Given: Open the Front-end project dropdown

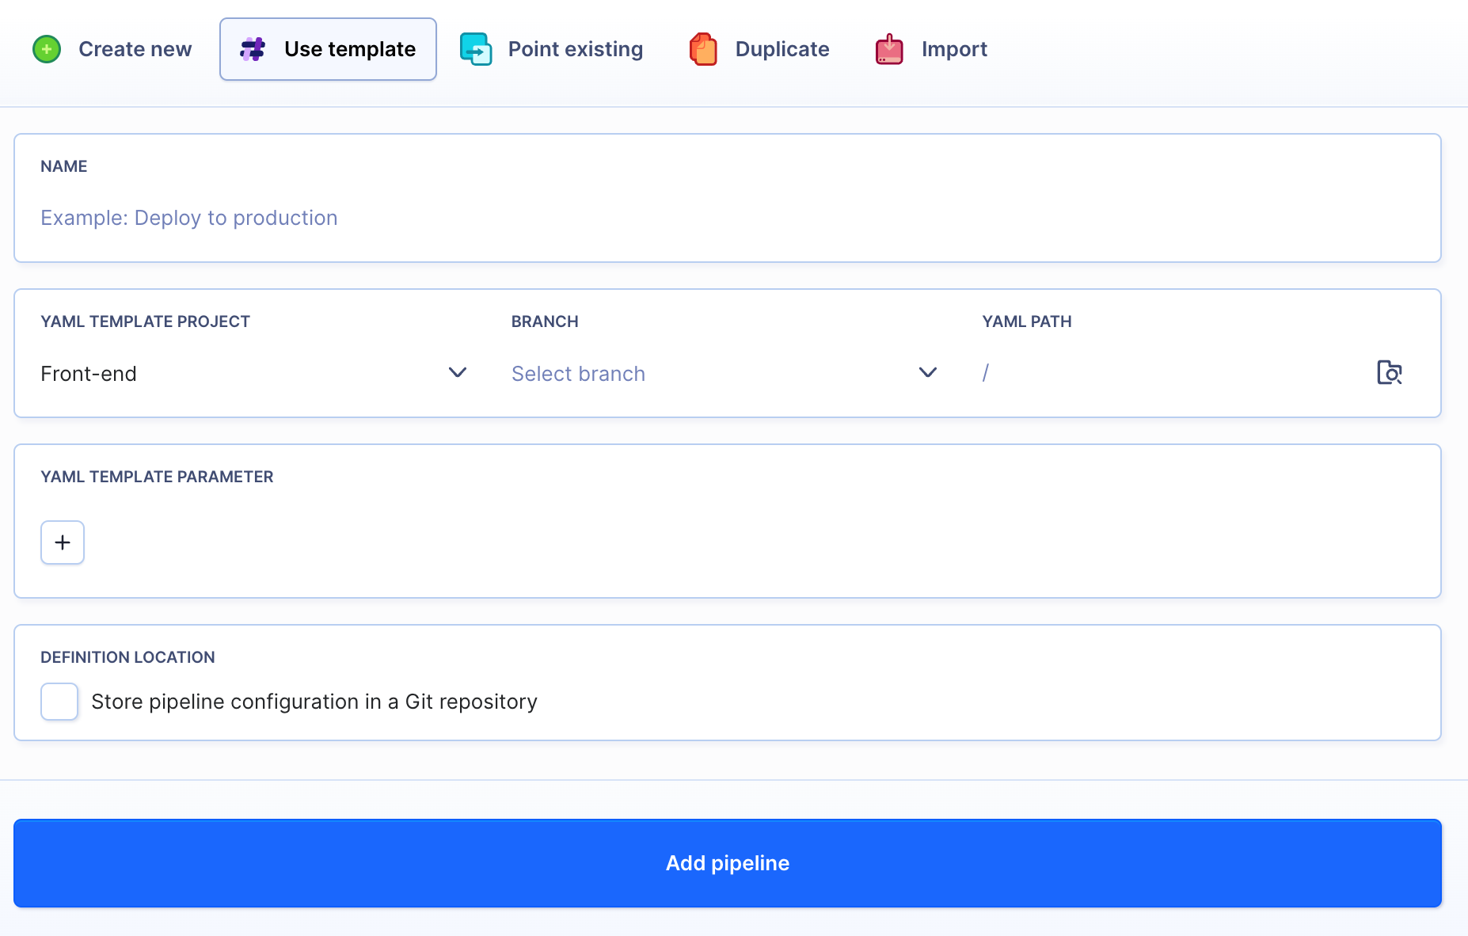Looking at the screenshot, I should [x=238, y=374].
